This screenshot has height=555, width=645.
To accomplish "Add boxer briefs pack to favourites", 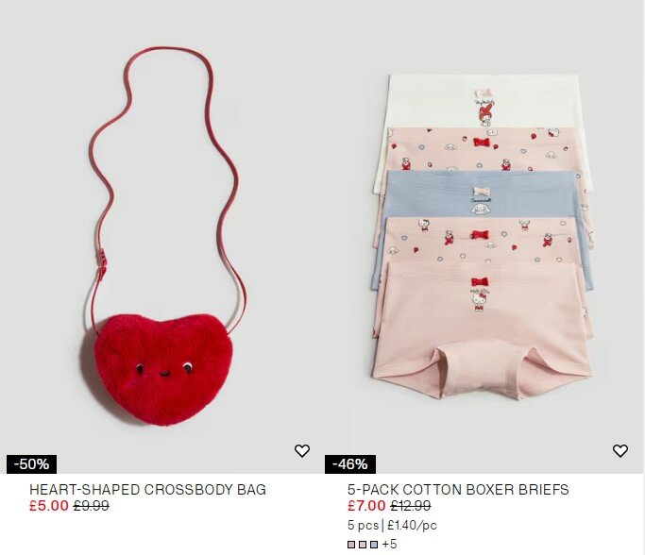I will coord(620,450).
